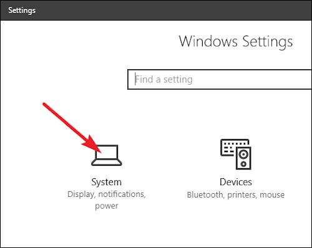Screen dimensions: 312x248
Task: Click the word 'notifications' under System
Action: (x=122, y=194)
